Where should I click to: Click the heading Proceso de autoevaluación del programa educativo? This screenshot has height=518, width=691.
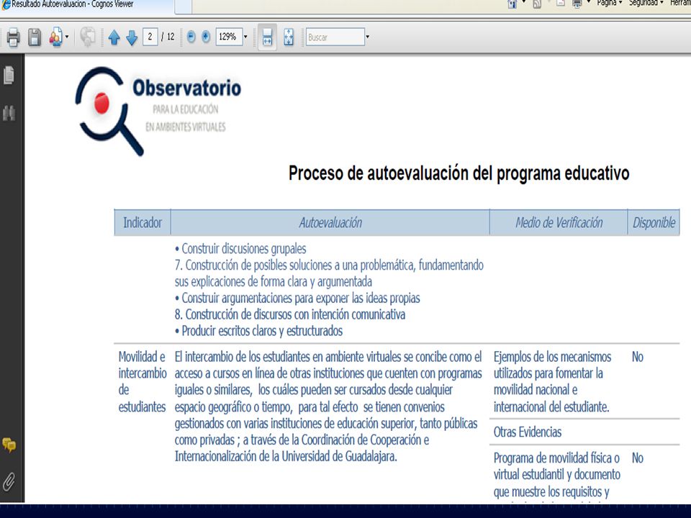[459, 173]
